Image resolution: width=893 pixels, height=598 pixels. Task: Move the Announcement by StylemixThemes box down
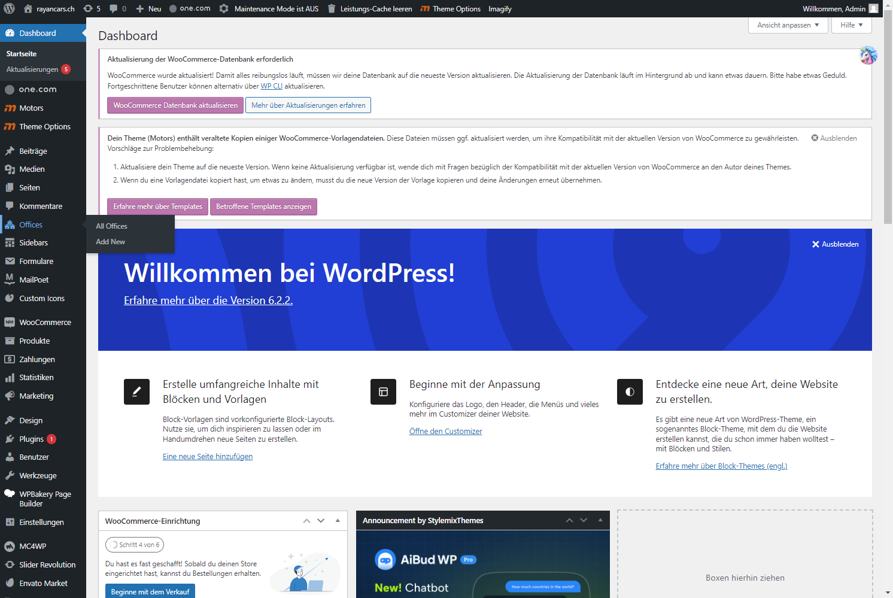pyautogui.click(x=584, y=520)
